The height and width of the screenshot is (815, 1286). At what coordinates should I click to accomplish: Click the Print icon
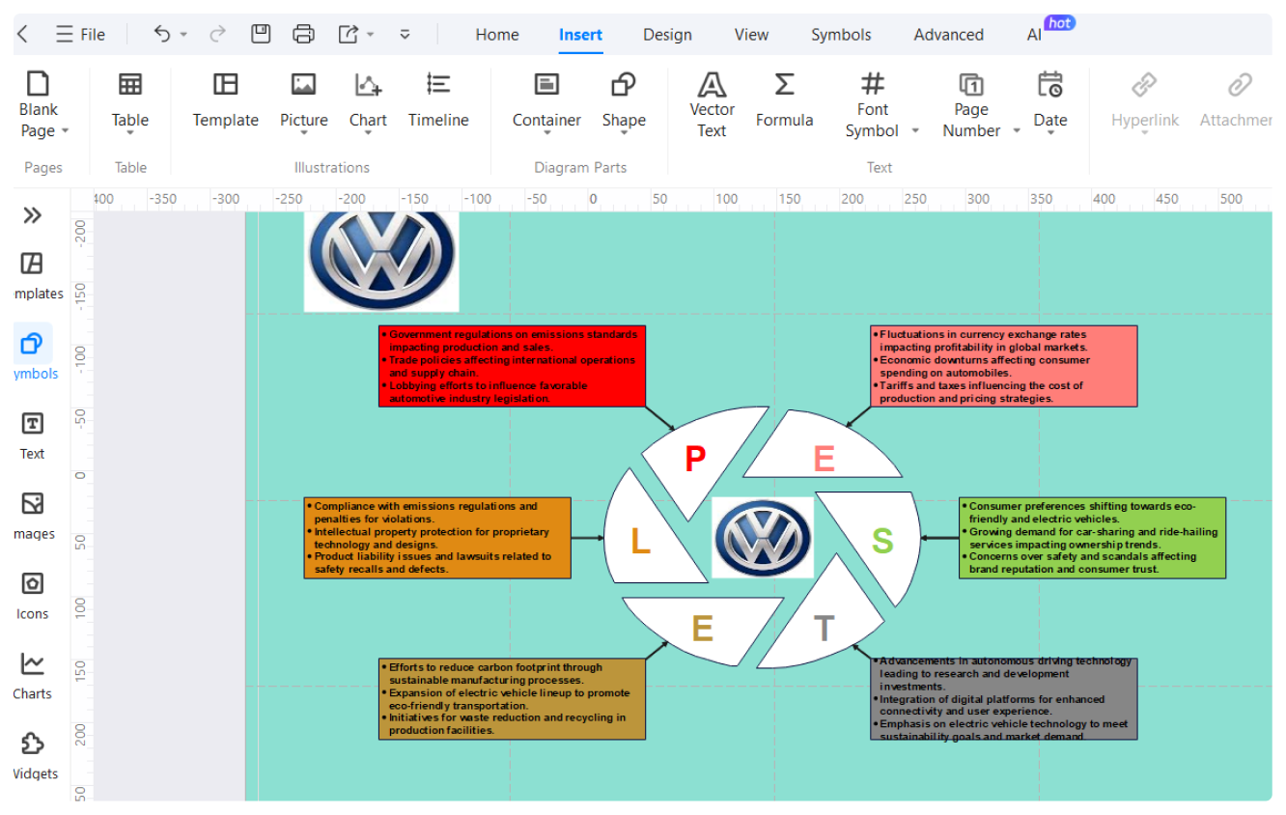(303, 34)
